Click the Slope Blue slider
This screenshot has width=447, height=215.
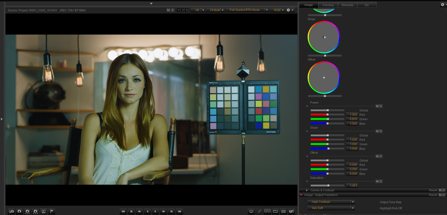click(327, 149)
